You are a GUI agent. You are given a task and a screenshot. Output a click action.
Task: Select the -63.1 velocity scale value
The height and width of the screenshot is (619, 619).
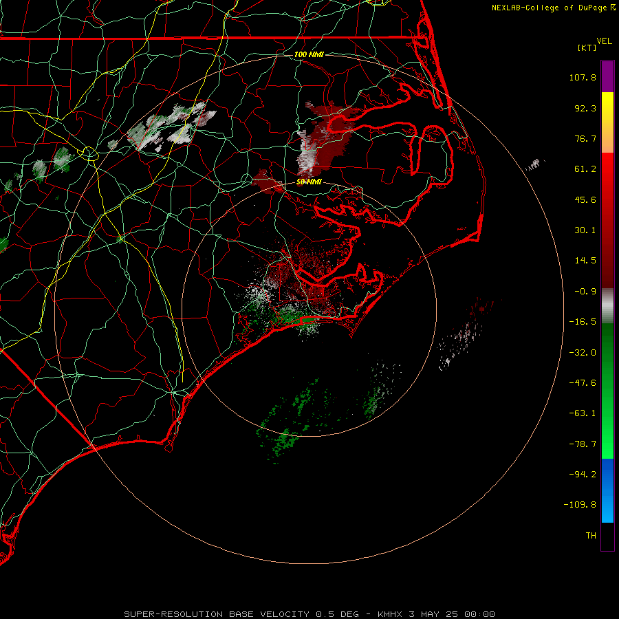click(583, 413)
